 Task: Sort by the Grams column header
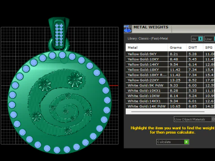(x=177, y=47)
